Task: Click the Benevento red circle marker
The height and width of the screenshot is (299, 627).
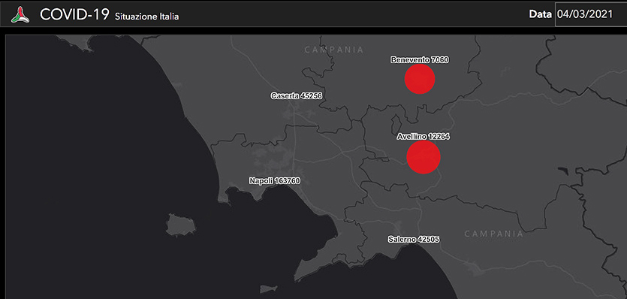Action: pyautogui.click(x=420, y=79)
